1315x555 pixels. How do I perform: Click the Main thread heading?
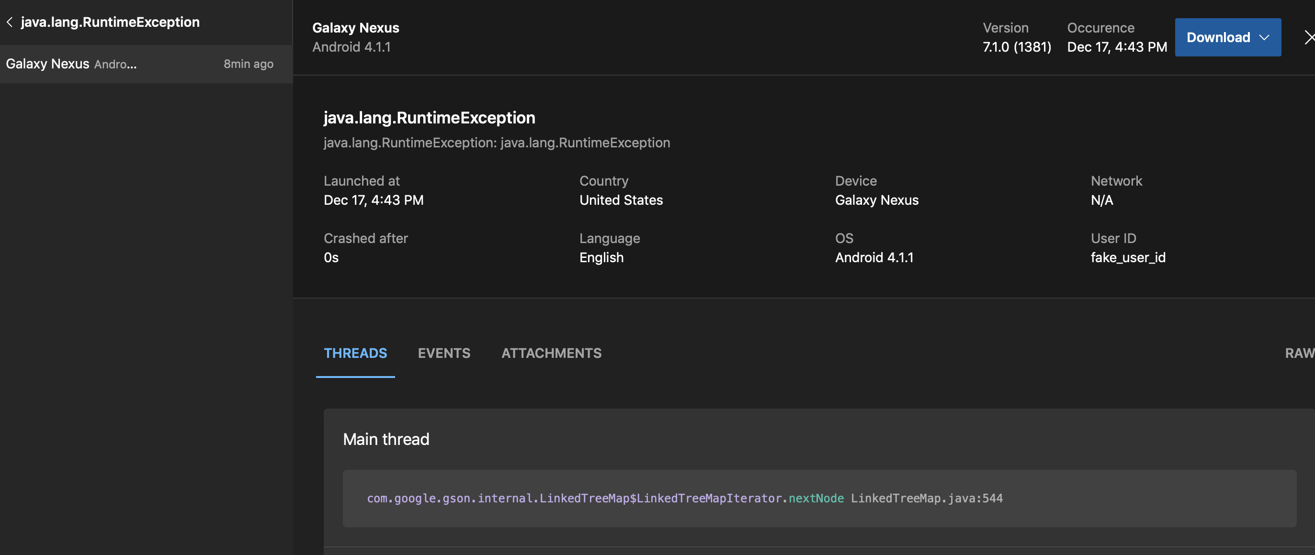pos(386,439)
